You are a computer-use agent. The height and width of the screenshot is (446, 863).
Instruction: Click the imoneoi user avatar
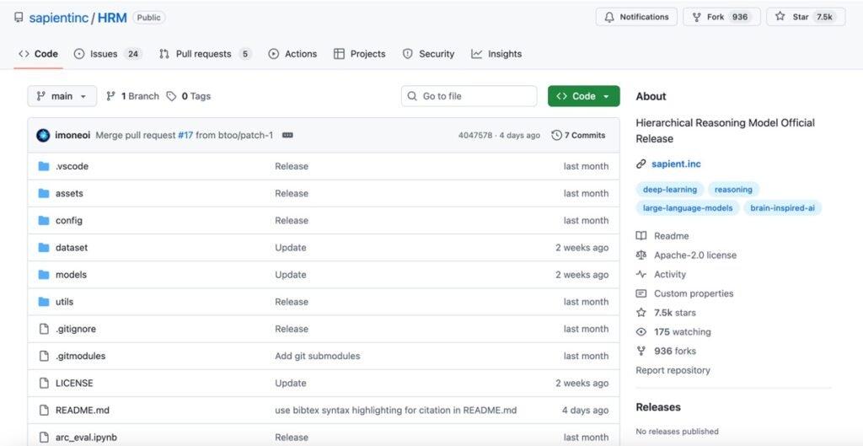[43, 135]
